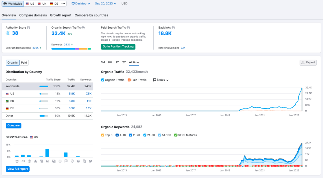This screenshot has height=178, width=323.
Task: Click the German flag in top bar
Action: [51, 4]
